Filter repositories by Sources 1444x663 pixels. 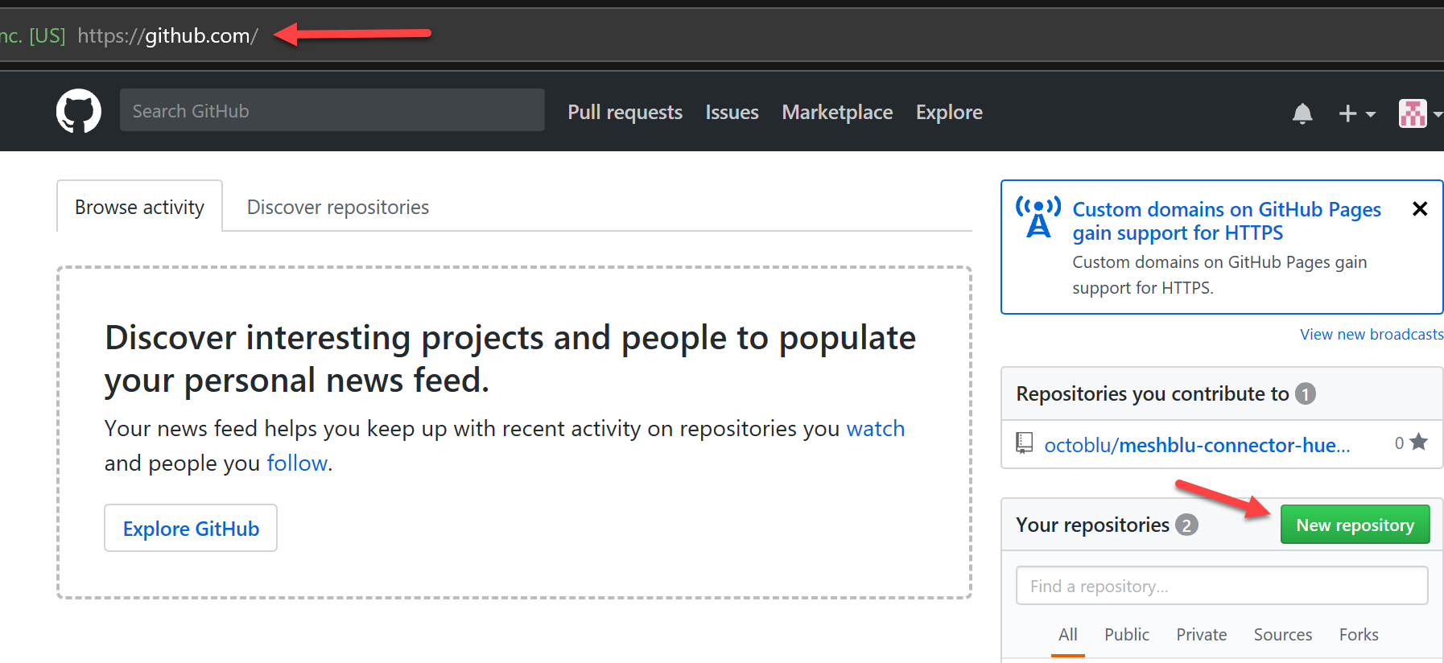1282,635
